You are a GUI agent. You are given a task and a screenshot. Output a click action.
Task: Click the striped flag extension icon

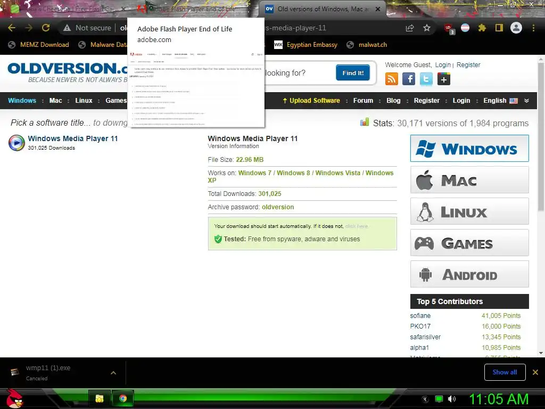(465, 28)
